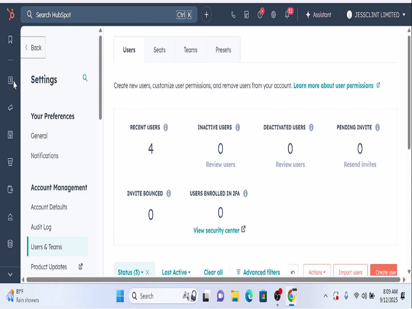The height and width of the screenshot is (309, 412).
Task: Click the taskbar Search box
Action: (163, 296)
